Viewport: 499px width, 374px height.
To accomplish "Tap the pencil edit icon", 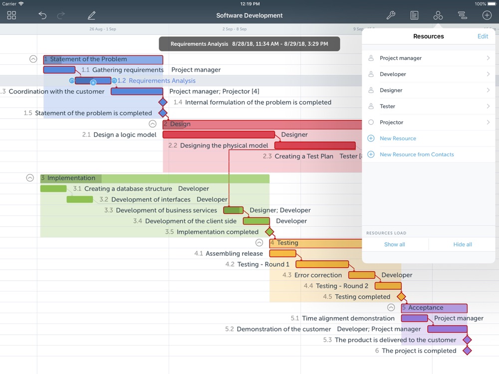I will (91, 15).
